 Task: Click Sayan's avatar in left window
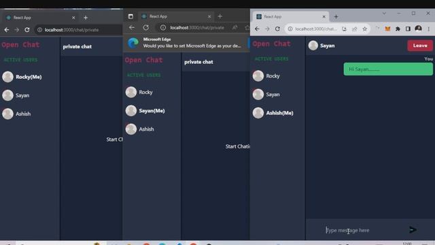click(x=7, y=95)
